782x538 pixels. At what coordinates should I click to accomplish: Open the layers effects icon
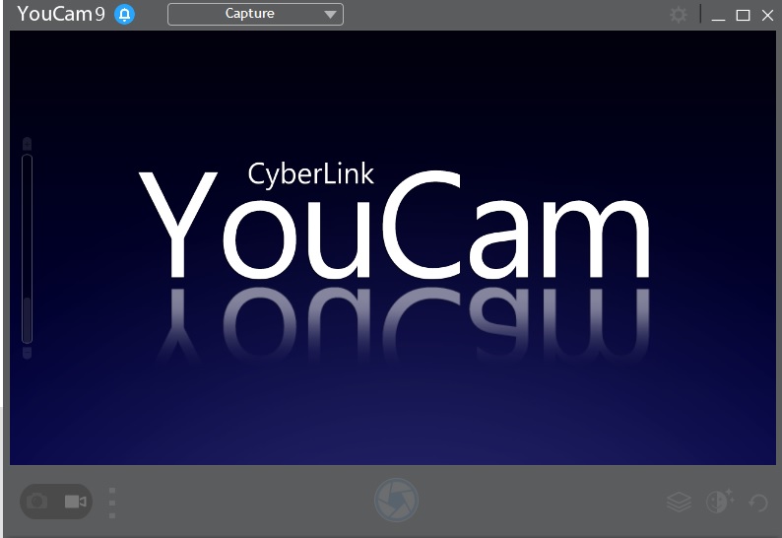(x=679, y=502)
